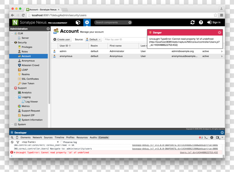Screen dimensions: 234x172
Task: Switch to the Sources tab
Action: pyautogui.click(x=48, y=138)
